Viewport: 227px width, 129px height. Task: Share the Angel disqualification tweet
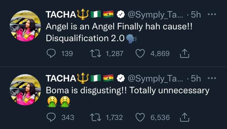pyautogui.click(x=184, y=54)
